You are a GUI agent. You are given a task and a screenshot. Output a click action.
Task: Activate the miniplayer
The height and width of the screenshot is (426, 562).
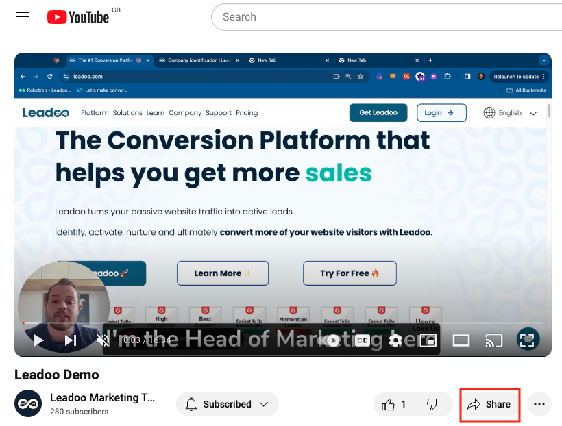pos(428,340)
